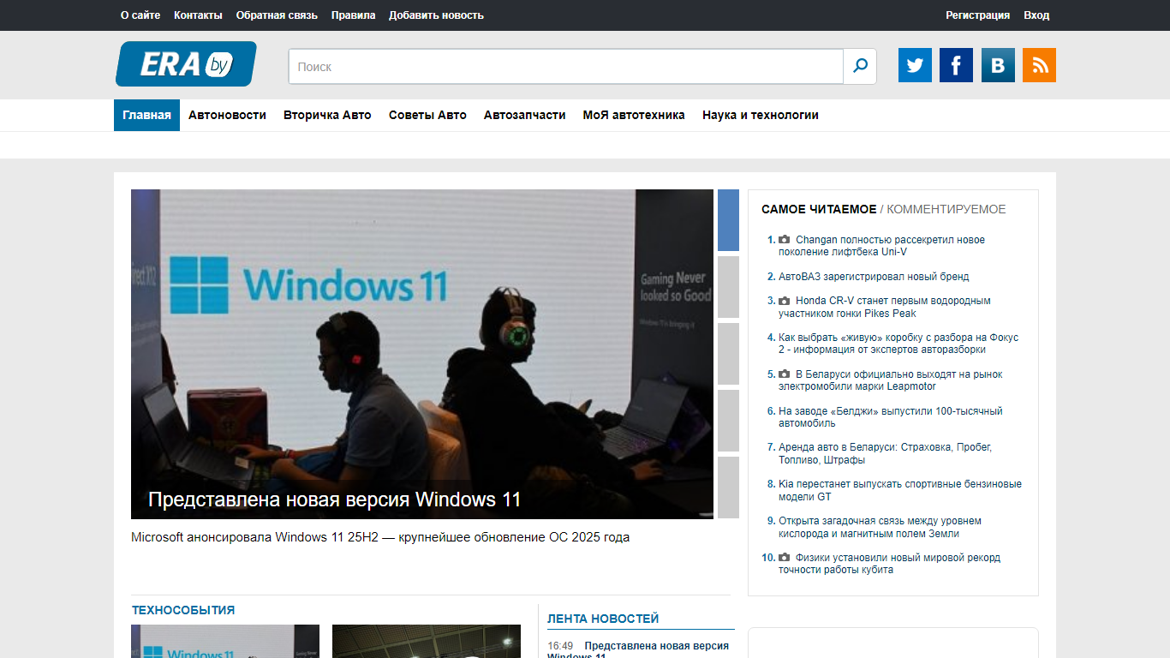1170x658 pixels.
Task: Open the RSS feed icon
Action: tap(1039, 65)
